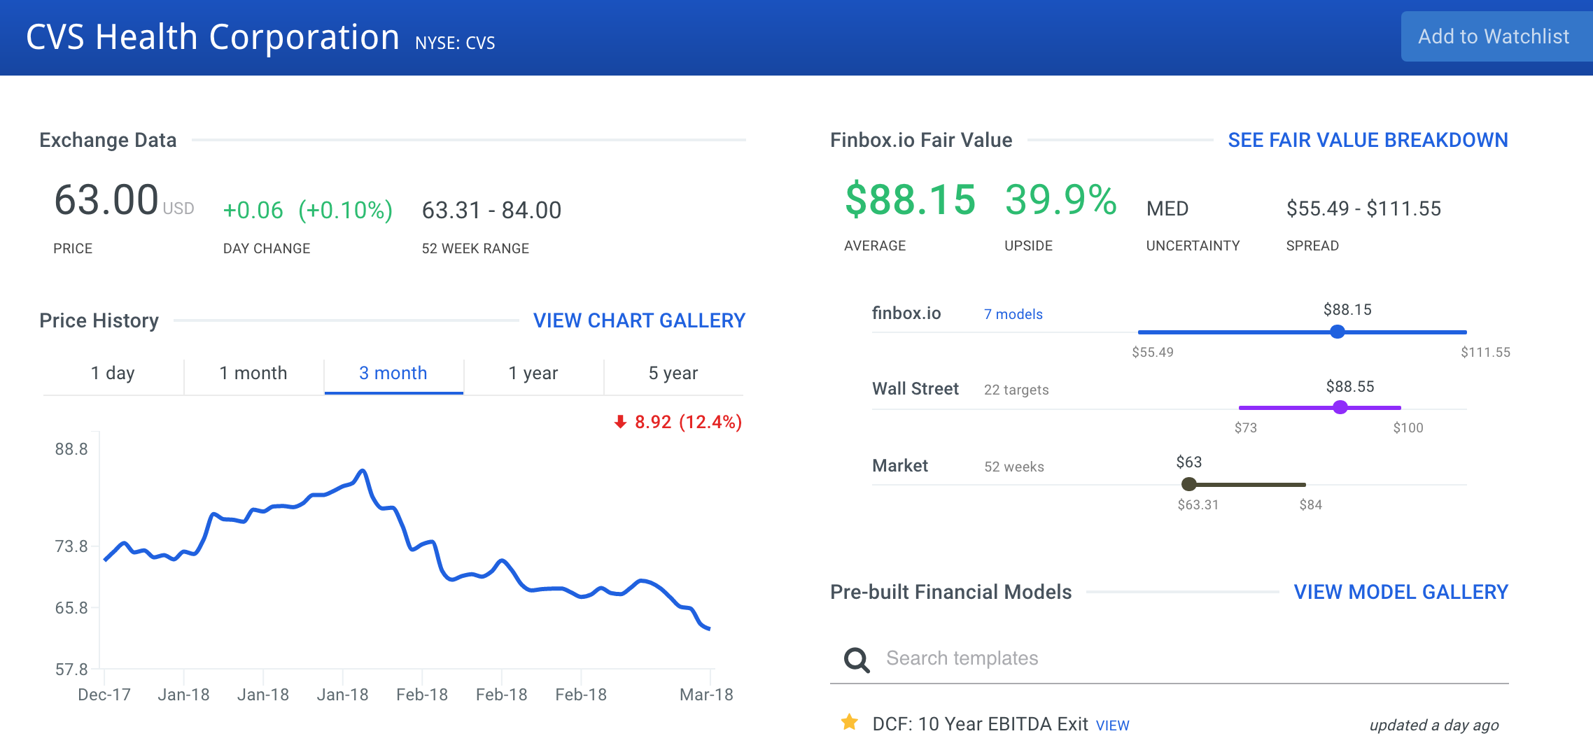Click the Wall Street $88.55 slider dot
The width and height of the screenshot is (1593, 743).
pyautogui.click(x=1340, y=407)
